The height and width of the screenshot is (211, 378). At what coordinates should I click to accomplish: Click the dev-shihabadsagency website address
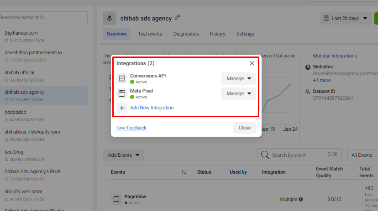(x=346, y=74)
